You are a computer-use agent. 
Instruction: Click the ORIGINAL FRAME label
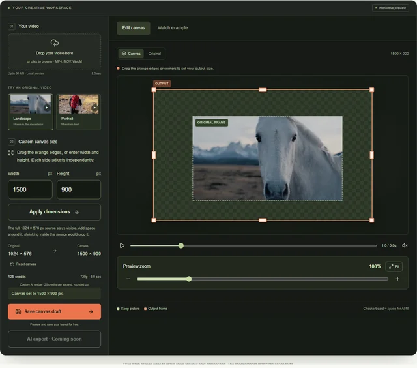[x=211, y=123]
